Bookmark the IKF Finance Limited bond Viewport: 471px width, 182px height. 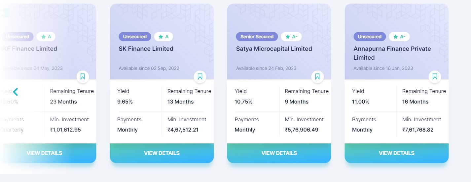[x=83, y=77]
